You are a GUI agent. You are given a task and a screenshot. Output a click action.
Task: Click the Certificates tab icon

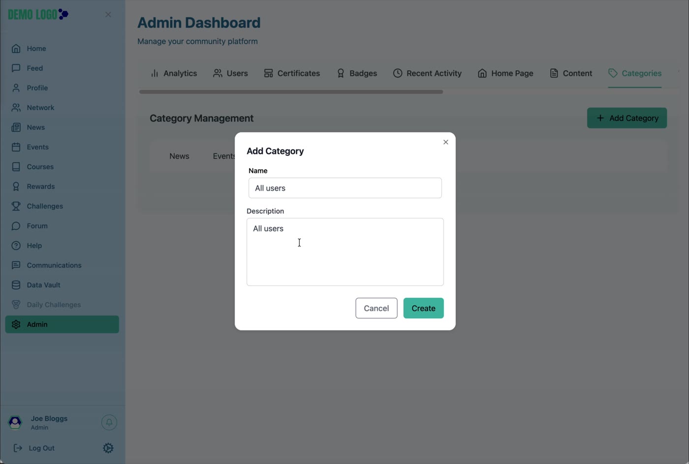point(268,73)
